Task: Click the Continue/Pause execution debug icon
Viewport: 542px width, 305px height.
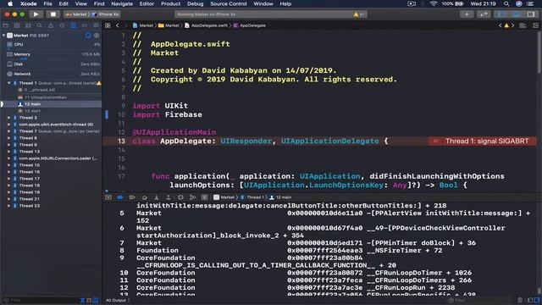Action: coord(132,197)
